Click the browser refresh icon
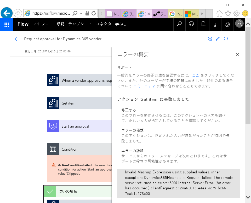The height and width of the screenshot is (203, 251). point(94,13)
